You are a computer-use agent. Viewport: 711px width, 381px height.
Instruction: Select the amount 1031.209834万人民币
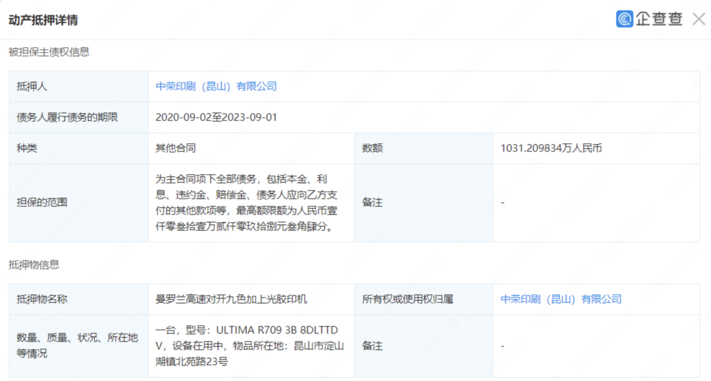point(552,148)
